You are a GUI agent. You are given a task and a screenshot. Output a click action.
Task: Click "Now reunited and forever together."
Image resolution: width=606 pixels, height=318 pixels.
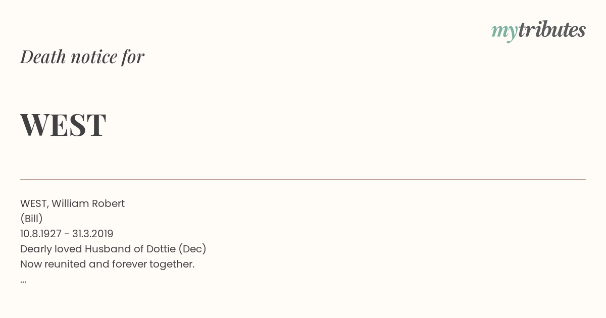tap(107, 264)
